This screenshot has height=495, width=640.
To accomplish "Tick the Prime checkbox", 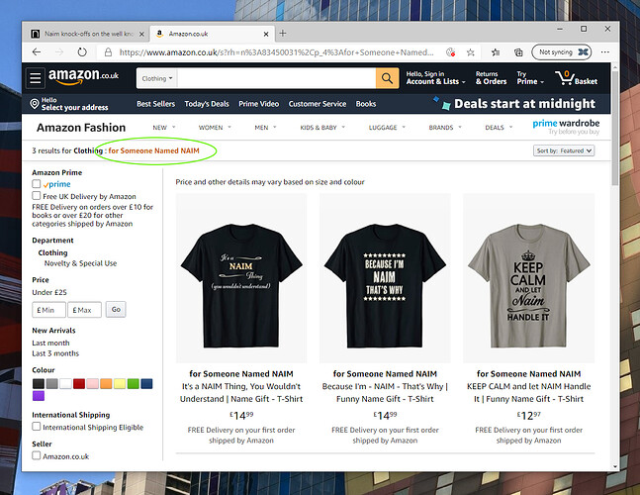I will 37,184.
